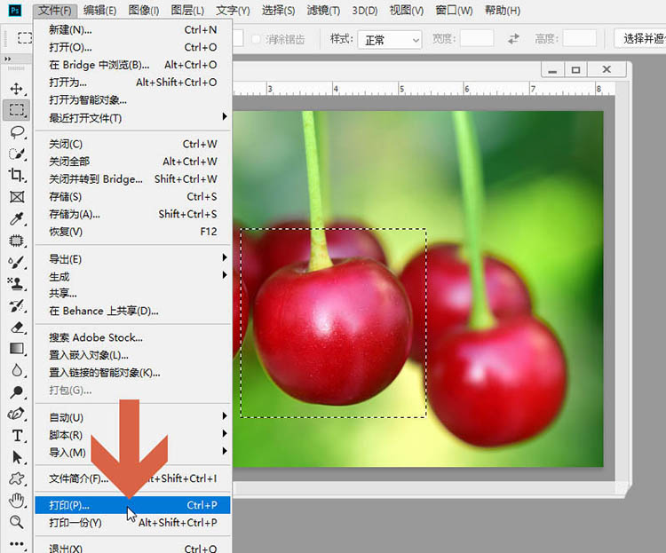Click the 选择并遮住 button
This screenshot has height=553, width=666.
coord(640,39)
